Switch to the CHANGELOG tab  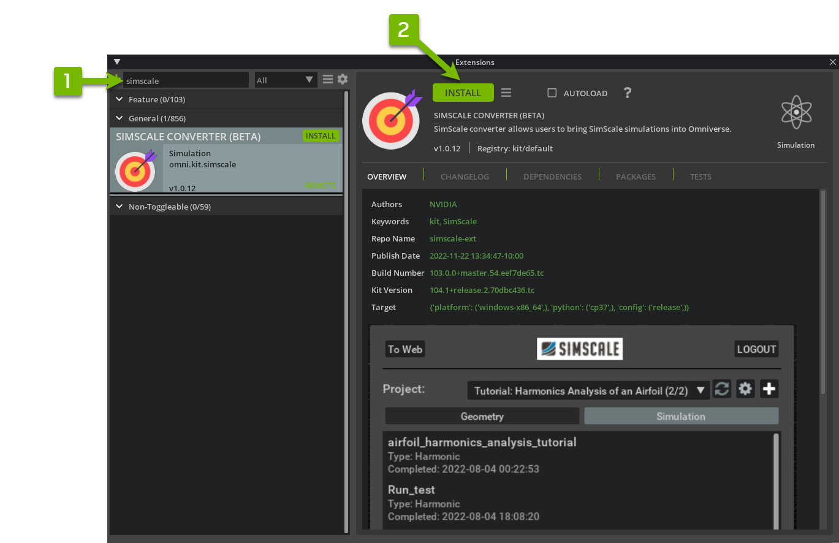click(465, 177)
